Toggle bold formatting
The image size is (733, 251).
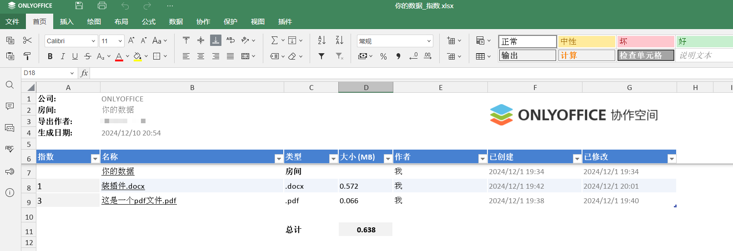coord(50,56)
